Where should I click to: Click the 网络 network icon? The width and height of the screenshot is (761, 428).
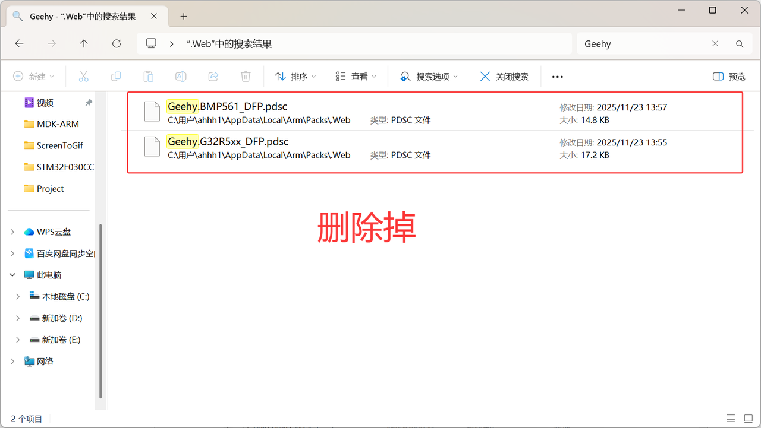tap(29, 362)
